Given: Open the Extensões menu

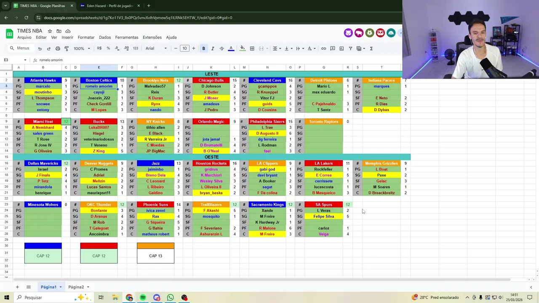Looking at the screenshot, I should click(152, 37).
